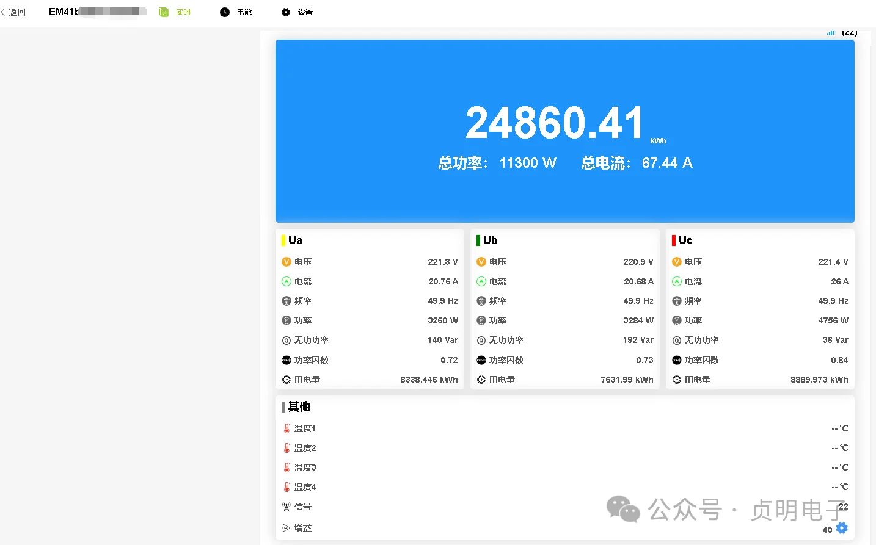This screenshot has height=545, width=876.
Task: Click the 温度3 row label
Action: tap(305, 467)
